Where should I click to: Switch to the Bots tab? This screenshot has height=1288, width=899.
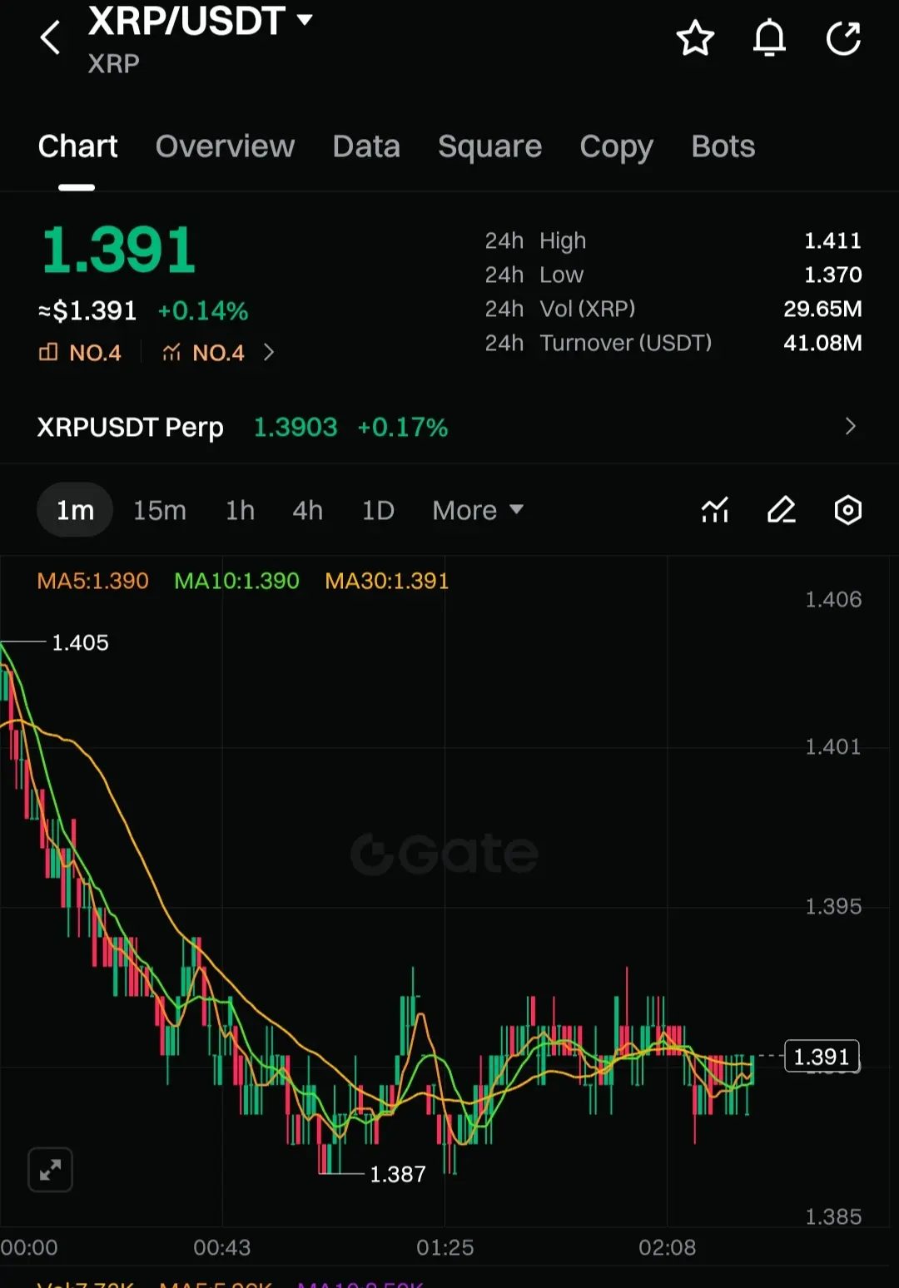[x=723, y=146]
